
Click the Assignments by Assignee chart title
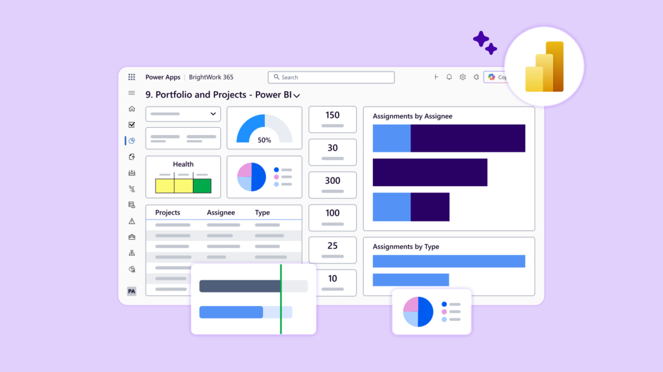click(x=412, y=116)
